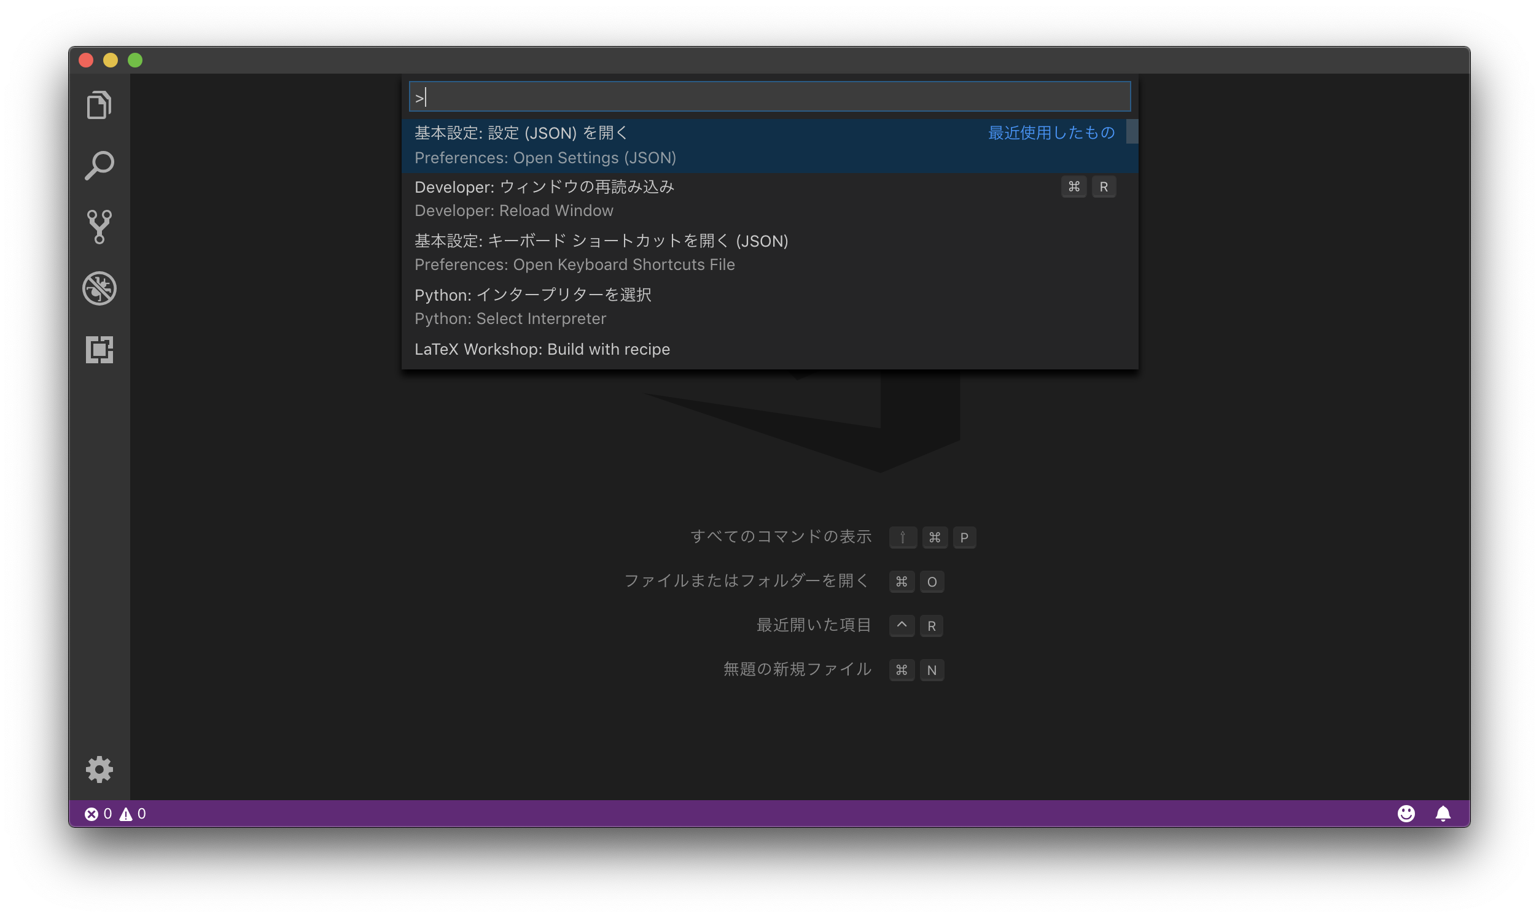Open the Extensions view

99,350
